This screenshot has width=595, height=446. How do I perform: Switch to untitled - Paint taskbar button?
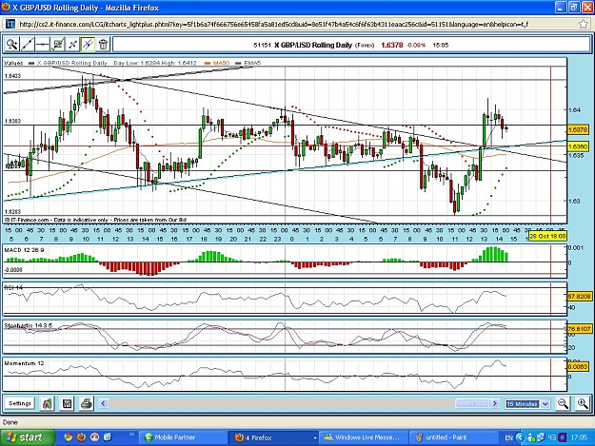click(453, 437)
